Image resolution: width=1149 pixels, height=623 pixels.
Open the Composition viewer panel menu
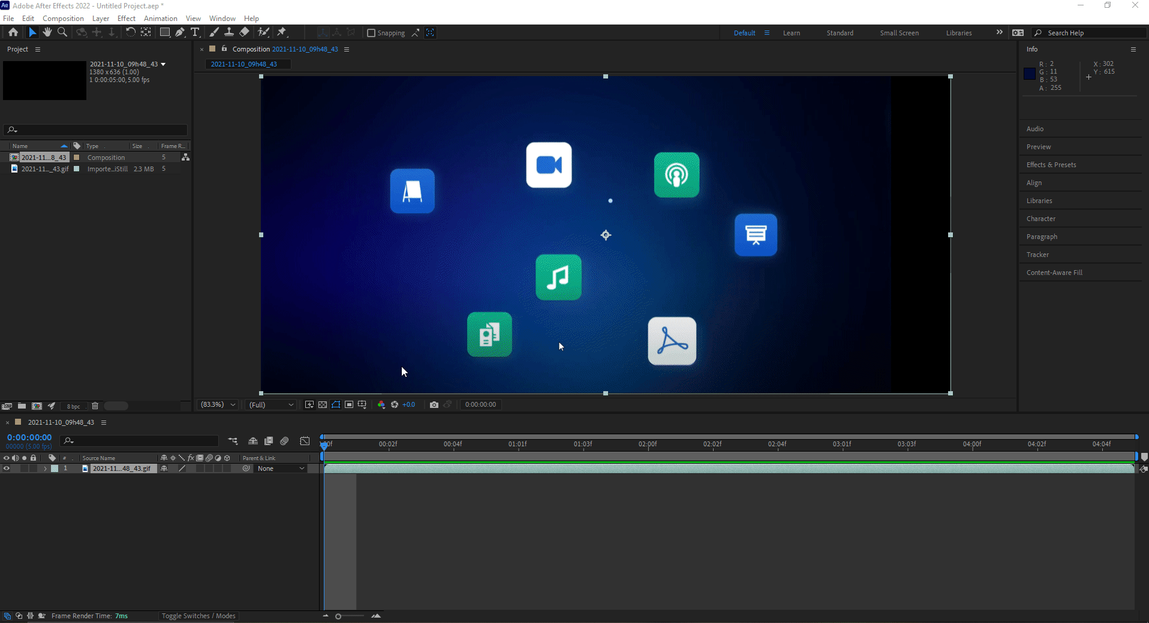click(x=347, y=49)
